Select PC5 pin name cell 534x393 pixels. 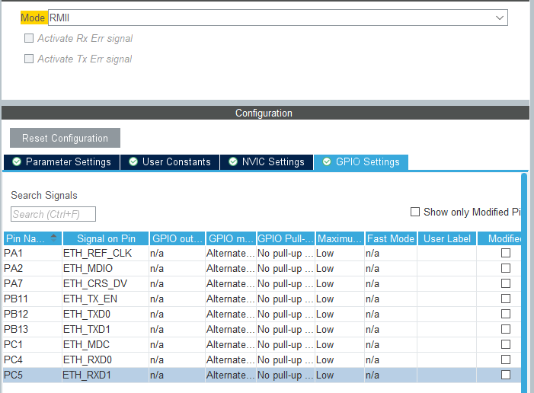[x=32, y=375]
